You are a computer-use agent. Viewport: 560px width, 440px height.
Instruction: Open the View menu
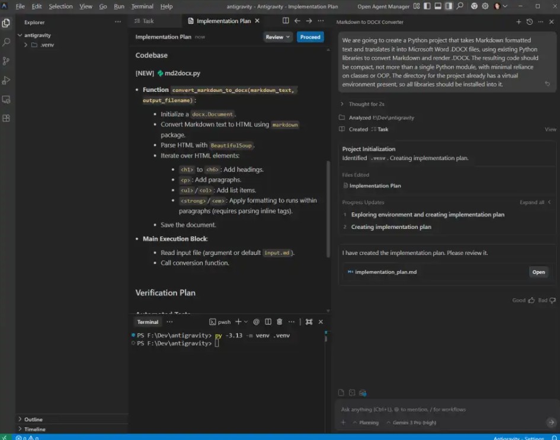coord(86,6)
